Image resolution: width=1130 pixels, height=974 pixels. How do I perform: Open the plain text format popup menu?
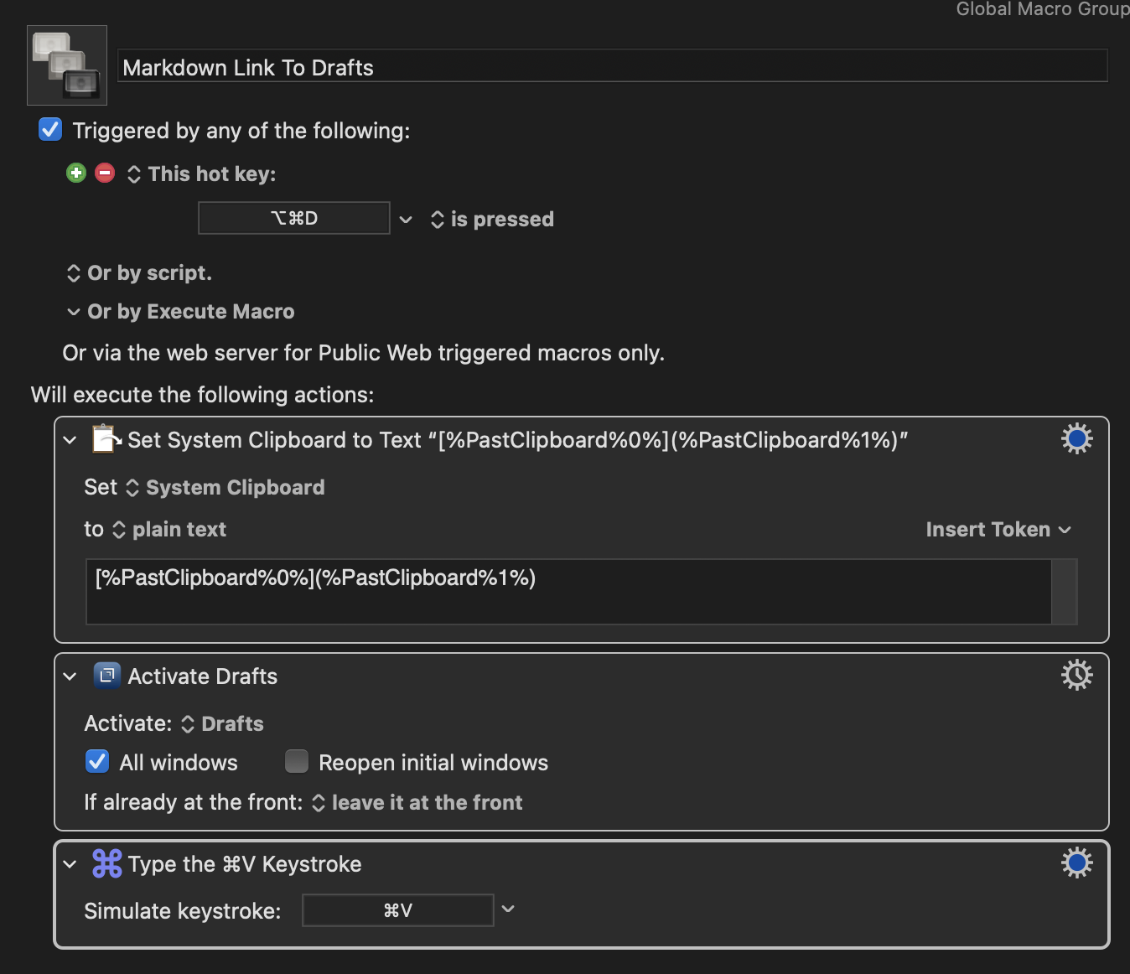pos(168,530)
